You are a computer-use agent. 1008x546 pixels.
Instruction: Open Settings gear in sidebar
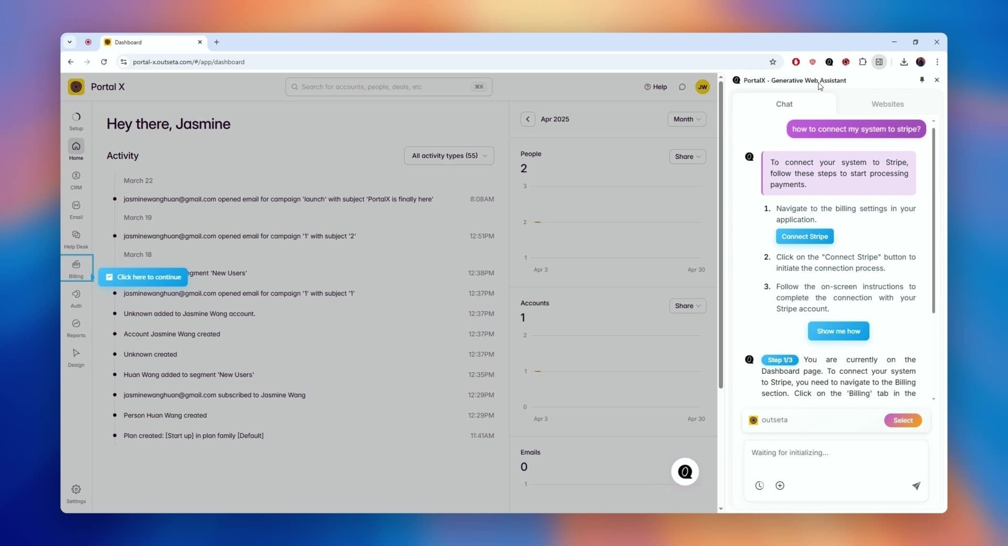[x=76, y=493]
